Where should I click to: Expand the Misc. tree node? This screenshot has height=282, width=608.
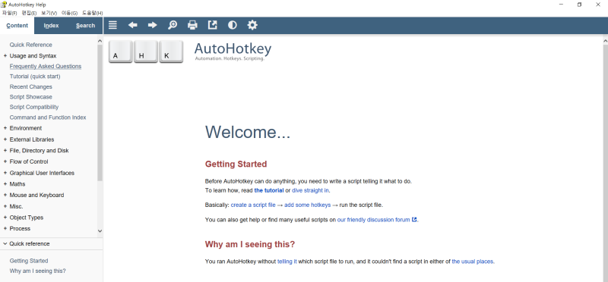click(x=5, y=206)
